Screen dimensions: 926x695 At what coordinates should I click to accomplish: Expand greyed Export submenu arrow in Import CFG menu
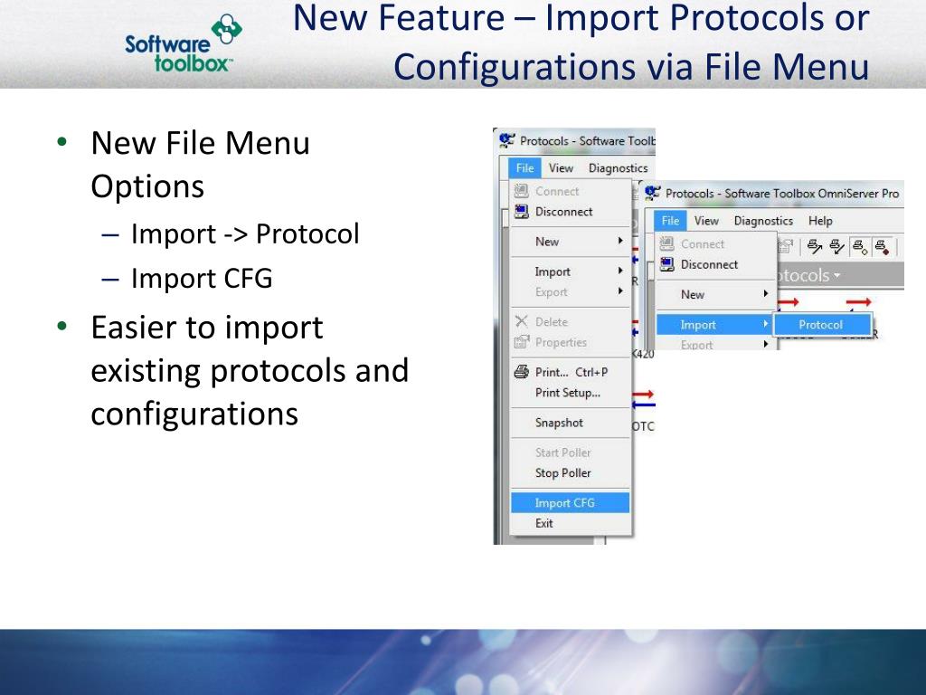620,290
